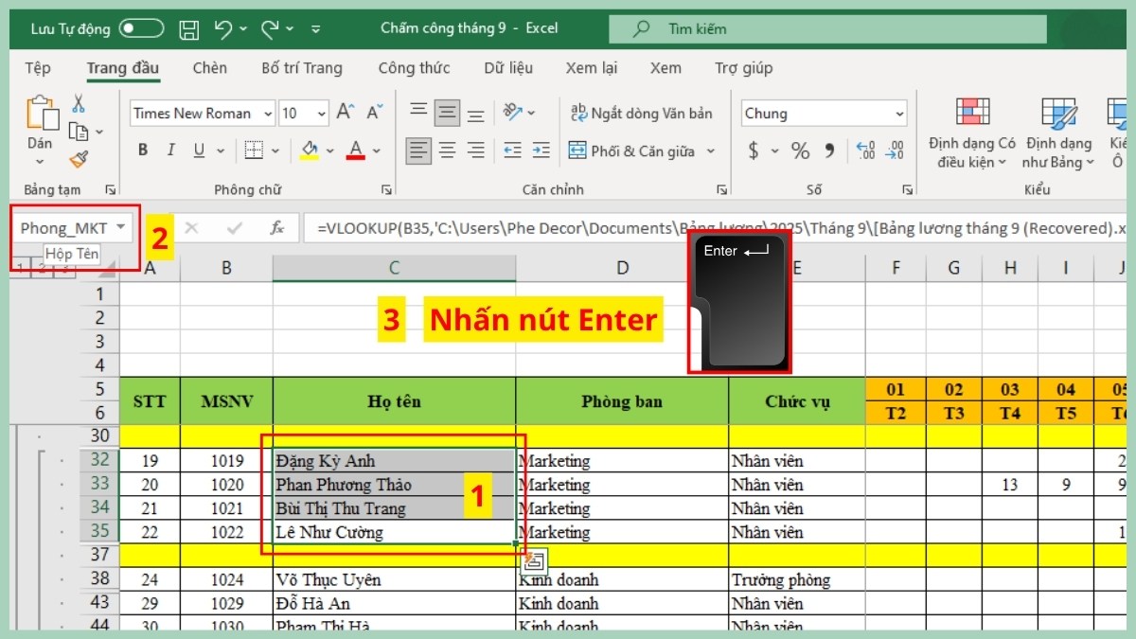Click the Cut scissors icon

pyautogui.click(x=79, y=100)
